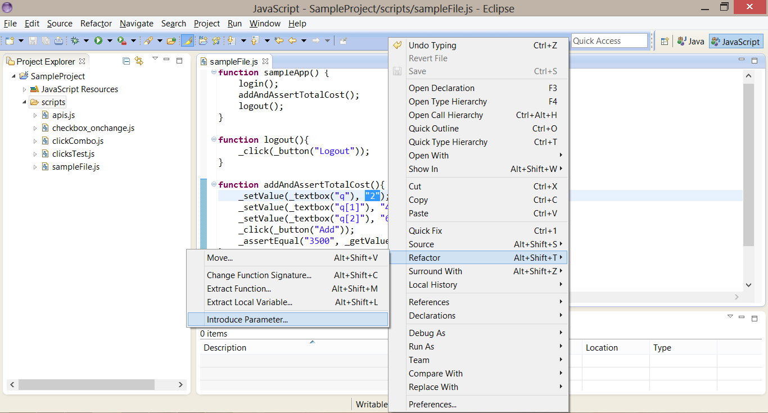This screenshot has width=768, height=413.
Task: Click the Open Perspective icon near Java
Action: (665, 40)
